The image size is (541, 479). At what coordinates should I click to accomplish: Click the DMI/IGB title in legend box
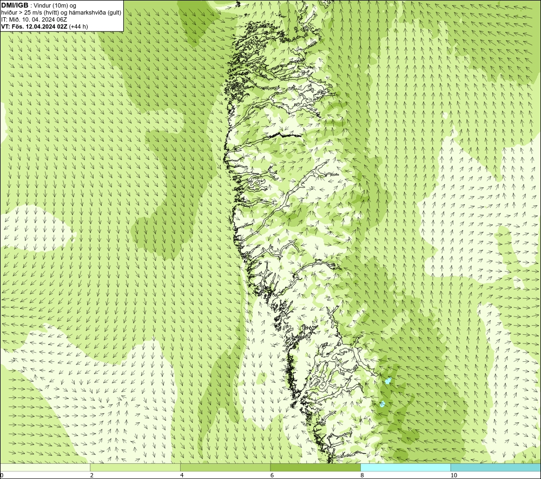tap(15, 5)
